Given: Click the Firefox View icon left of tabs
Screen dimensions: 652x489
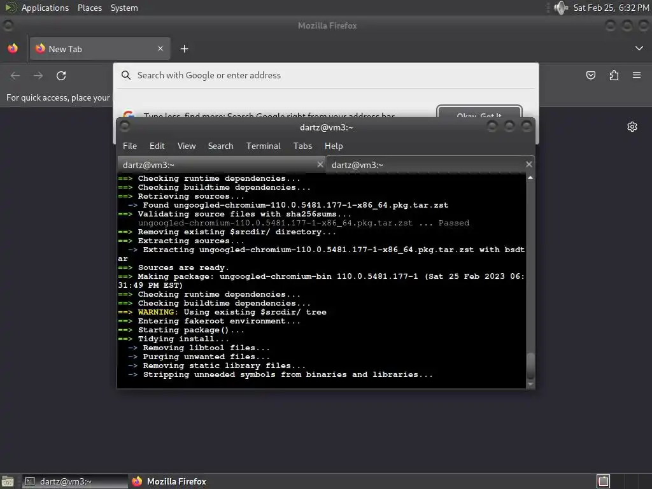Looking at the screenshot, I should pyautogui.click(x=13, y=48).
